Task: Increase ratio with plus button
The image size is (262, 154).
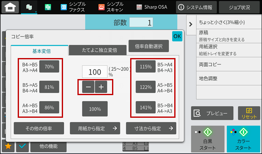Action: (x=101, y=87)
